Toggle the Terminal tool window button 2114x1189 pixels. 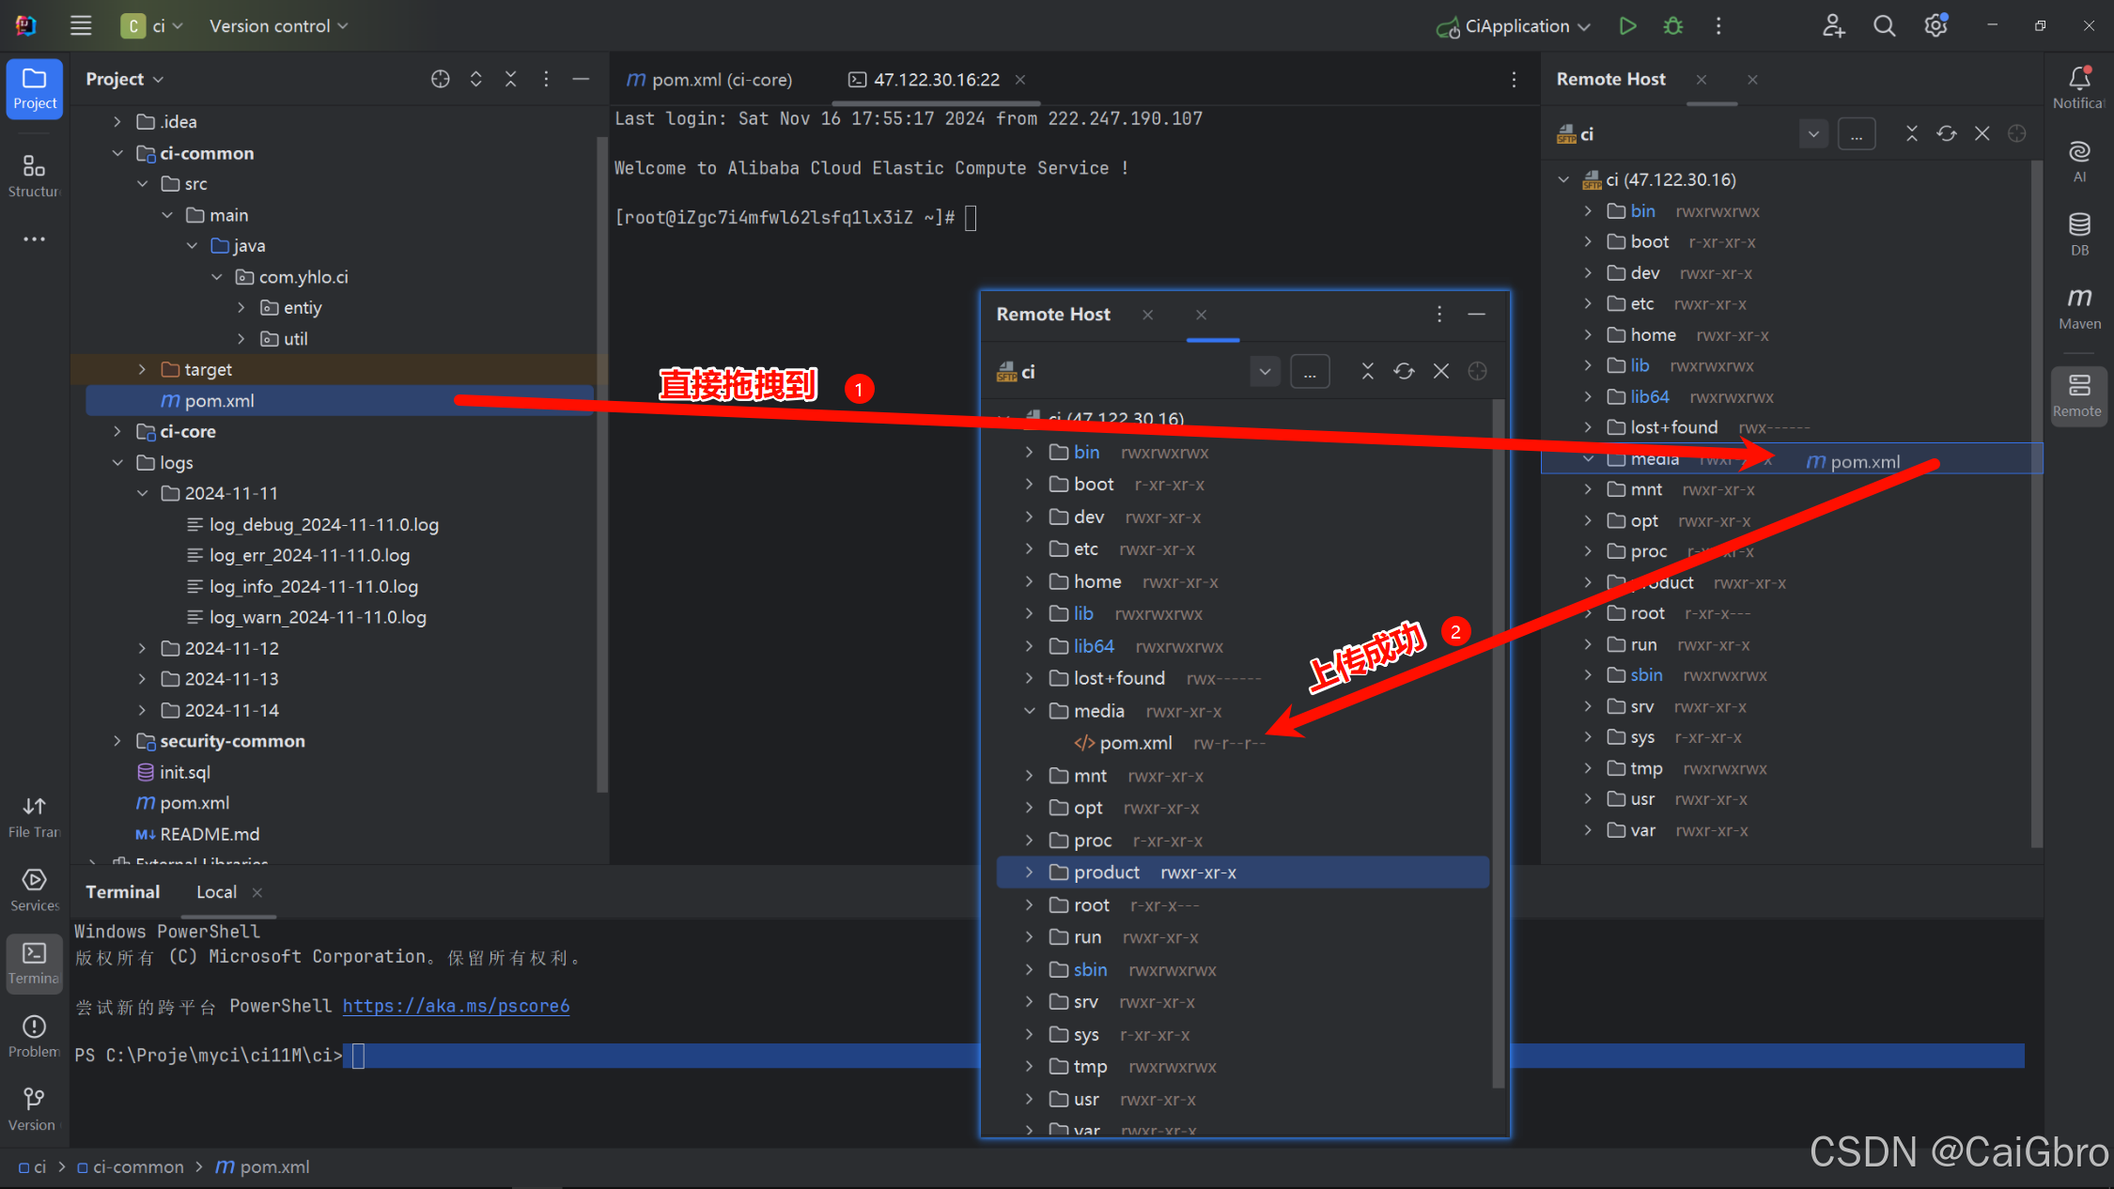click(x=34, y=962)
